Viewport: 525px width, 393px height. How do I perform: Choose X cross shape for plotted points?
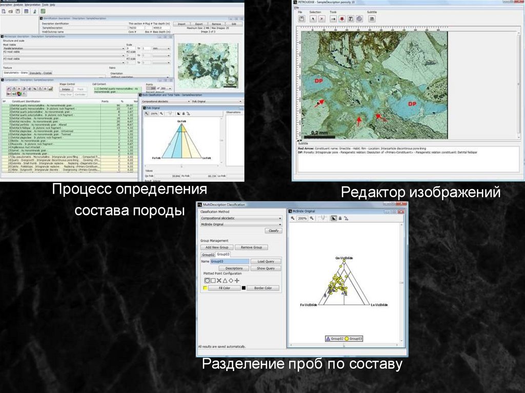[x=219, y=280]
